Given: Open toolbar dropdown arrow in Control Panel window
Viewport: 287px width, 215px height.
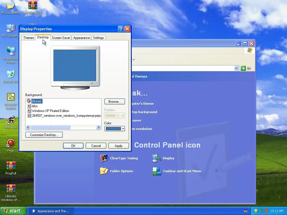Looking at the screenshot, I should (134, 60).
